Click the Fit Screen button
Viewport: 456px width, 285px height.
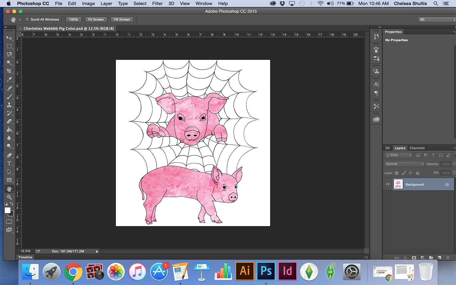pos(96,20)
